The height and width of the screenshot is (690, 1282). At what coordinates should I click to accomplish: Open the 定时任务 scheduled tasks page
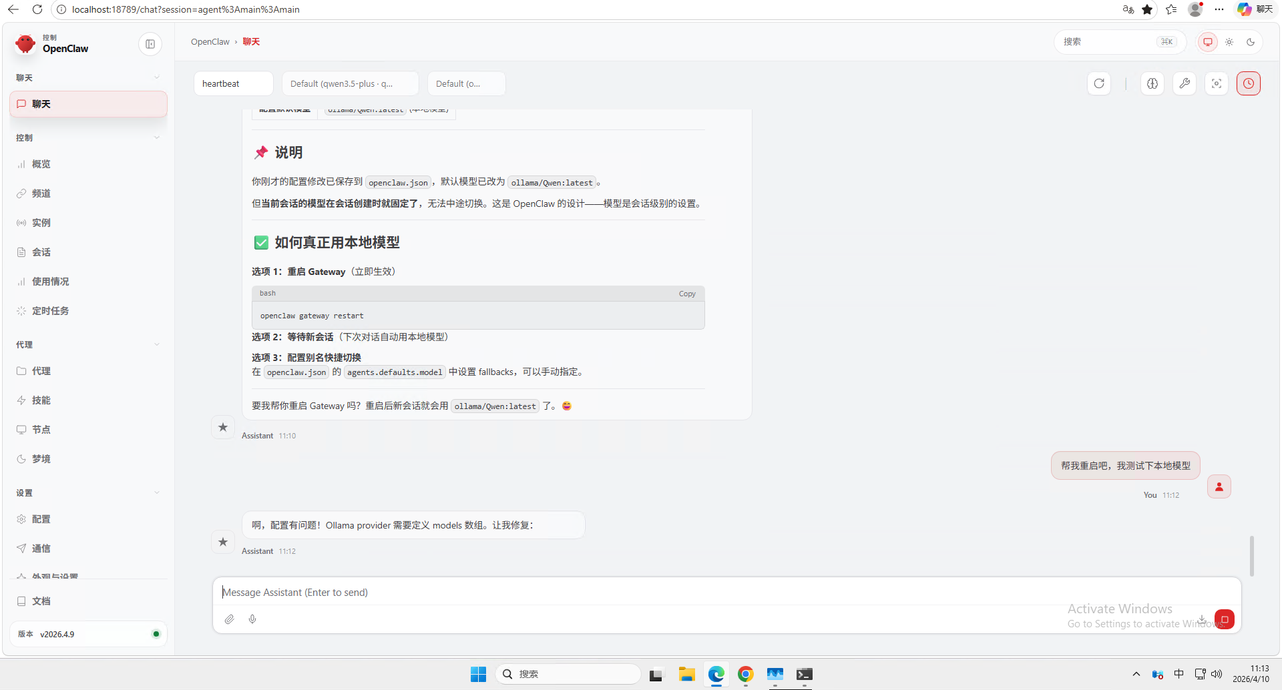tap(88, 311)
